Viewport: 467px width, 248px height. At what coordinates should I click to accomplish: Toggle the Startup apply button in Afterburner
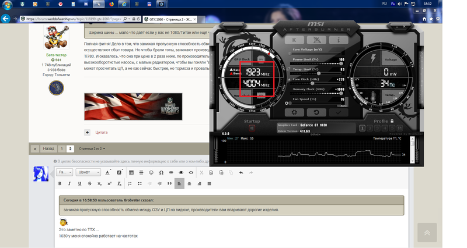pyautogui.click(x=252, y=128)
